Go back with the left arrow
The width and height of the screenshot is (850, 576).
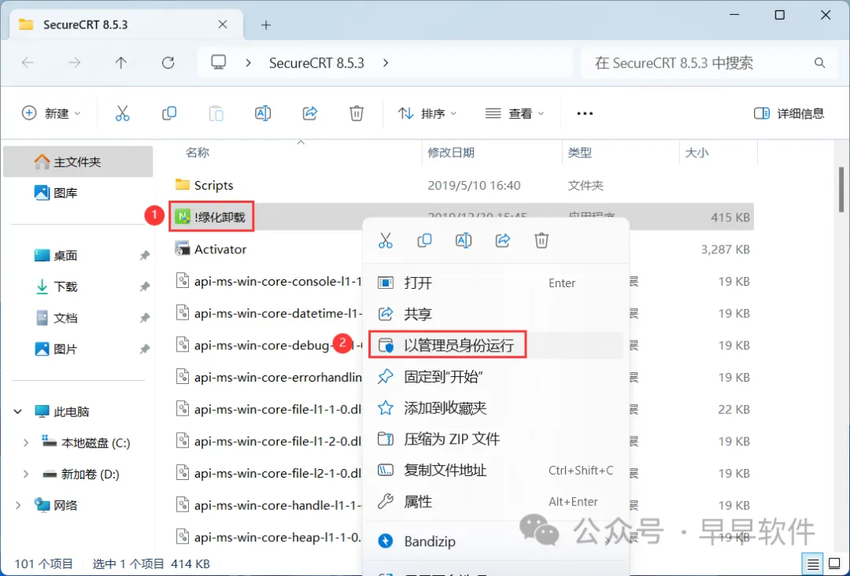[x=28, y=63]
